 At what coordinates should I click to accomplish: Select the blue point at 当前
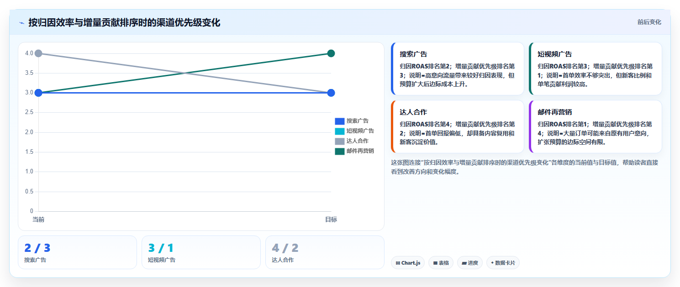click(x=38, y=93)
